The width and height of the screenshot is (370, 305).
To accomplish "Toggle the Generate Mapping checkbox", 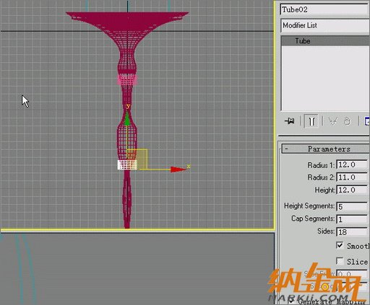I will pos(291,301).
